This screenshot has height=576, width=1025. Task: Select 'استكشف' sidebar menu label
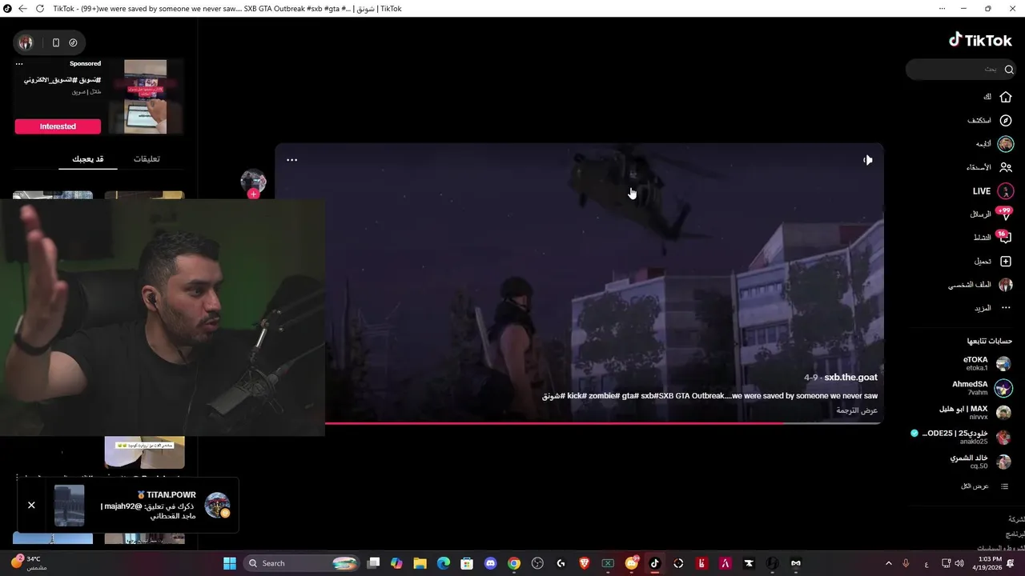pos(979,121)
